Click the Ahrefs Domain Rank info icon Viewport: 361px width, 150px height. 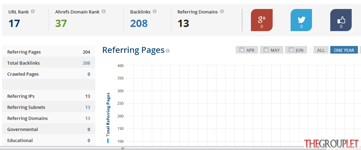[104, 11]
